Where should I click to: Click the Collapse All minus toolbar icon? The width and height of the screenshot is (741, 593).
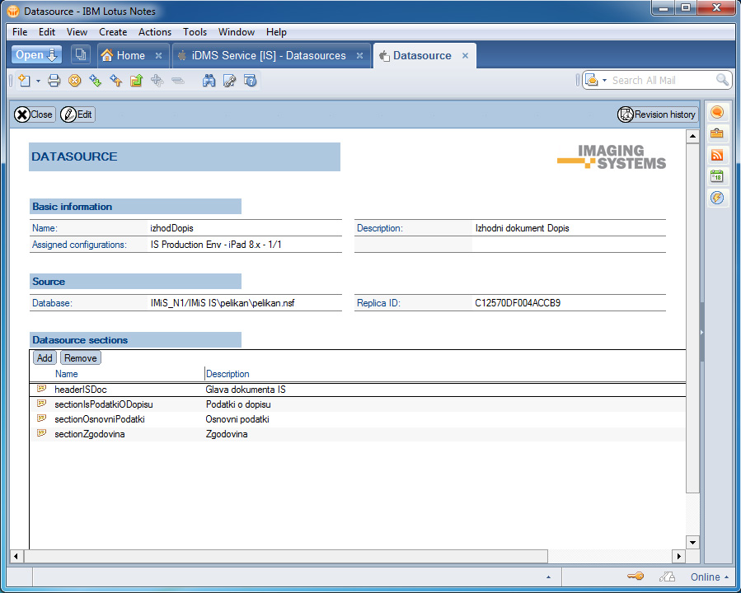click(x=178, y=81)
